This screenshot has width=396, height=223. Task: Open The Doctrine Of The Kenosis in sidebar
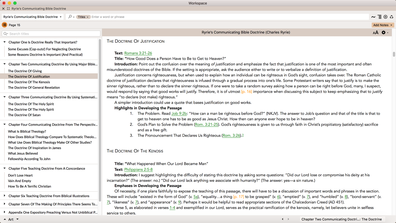point(29,82)
